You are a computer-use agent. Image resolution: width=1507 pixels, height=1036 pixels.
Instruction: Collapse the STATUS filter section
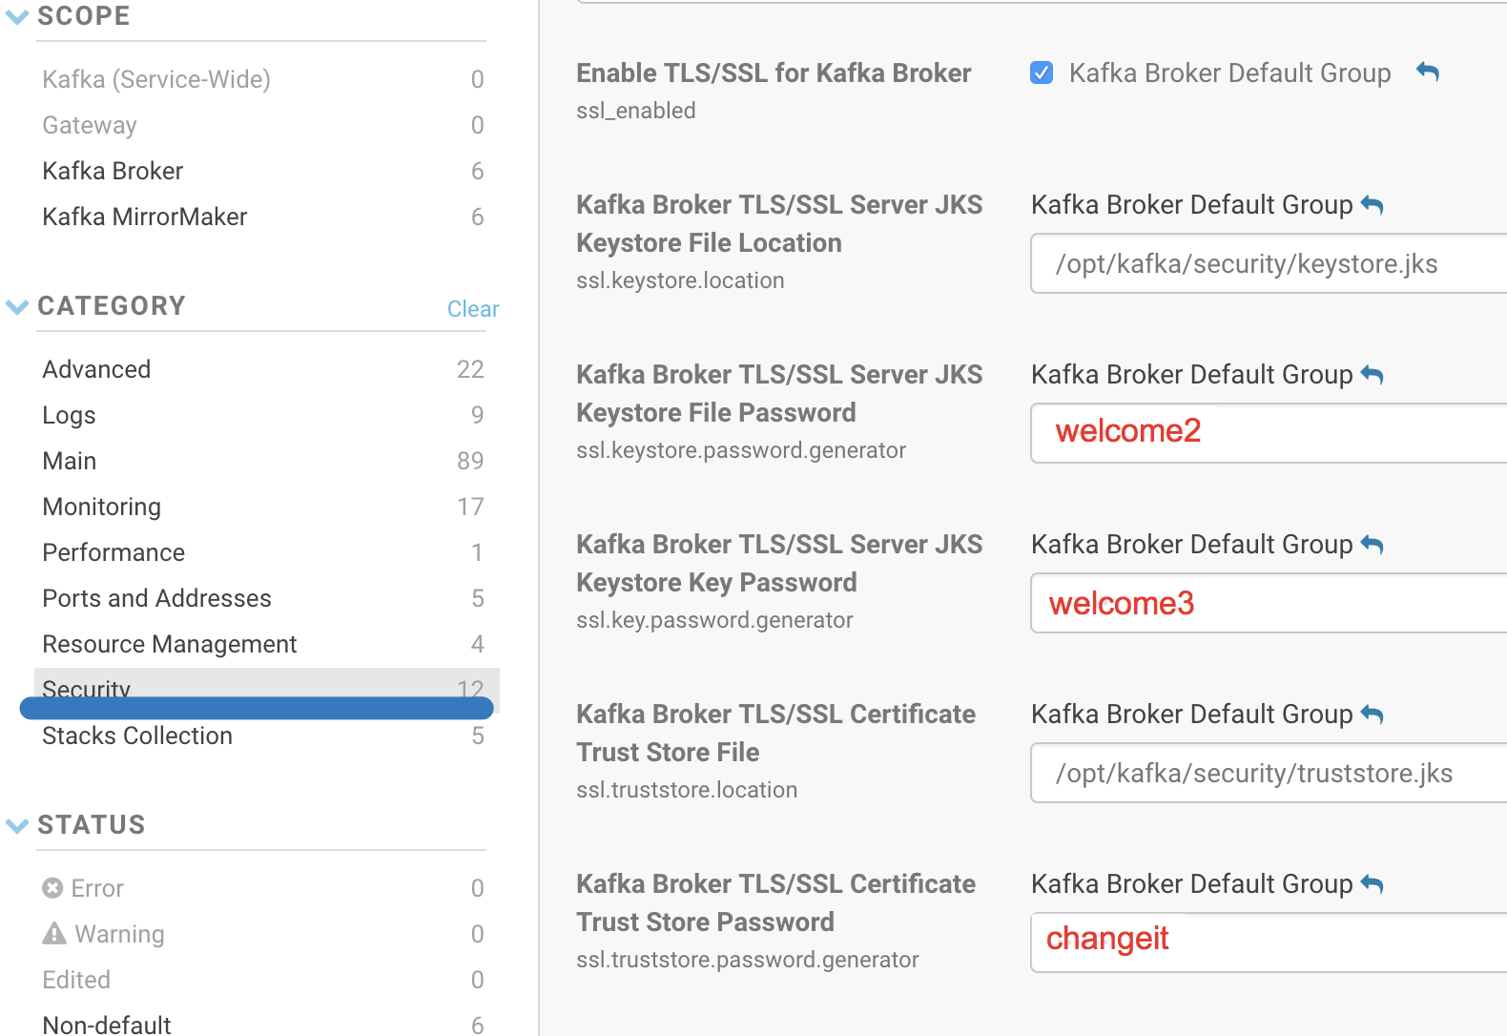(x=17, y=825)
